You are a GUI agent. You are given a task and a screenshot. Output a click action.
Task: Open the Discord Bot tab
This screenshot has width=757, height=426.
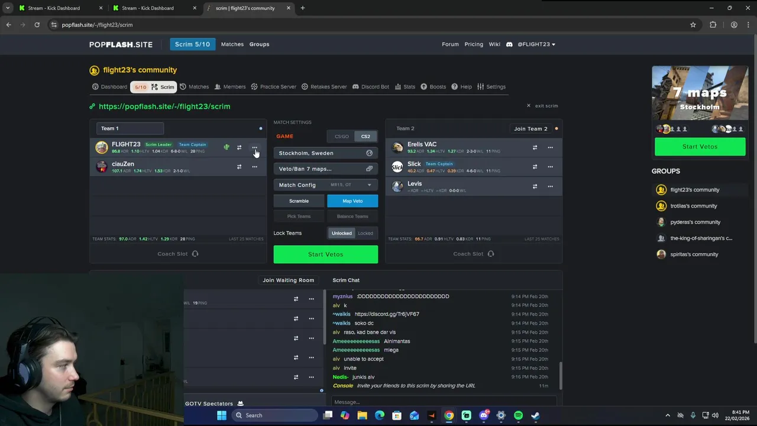click(x=371, y=87)
